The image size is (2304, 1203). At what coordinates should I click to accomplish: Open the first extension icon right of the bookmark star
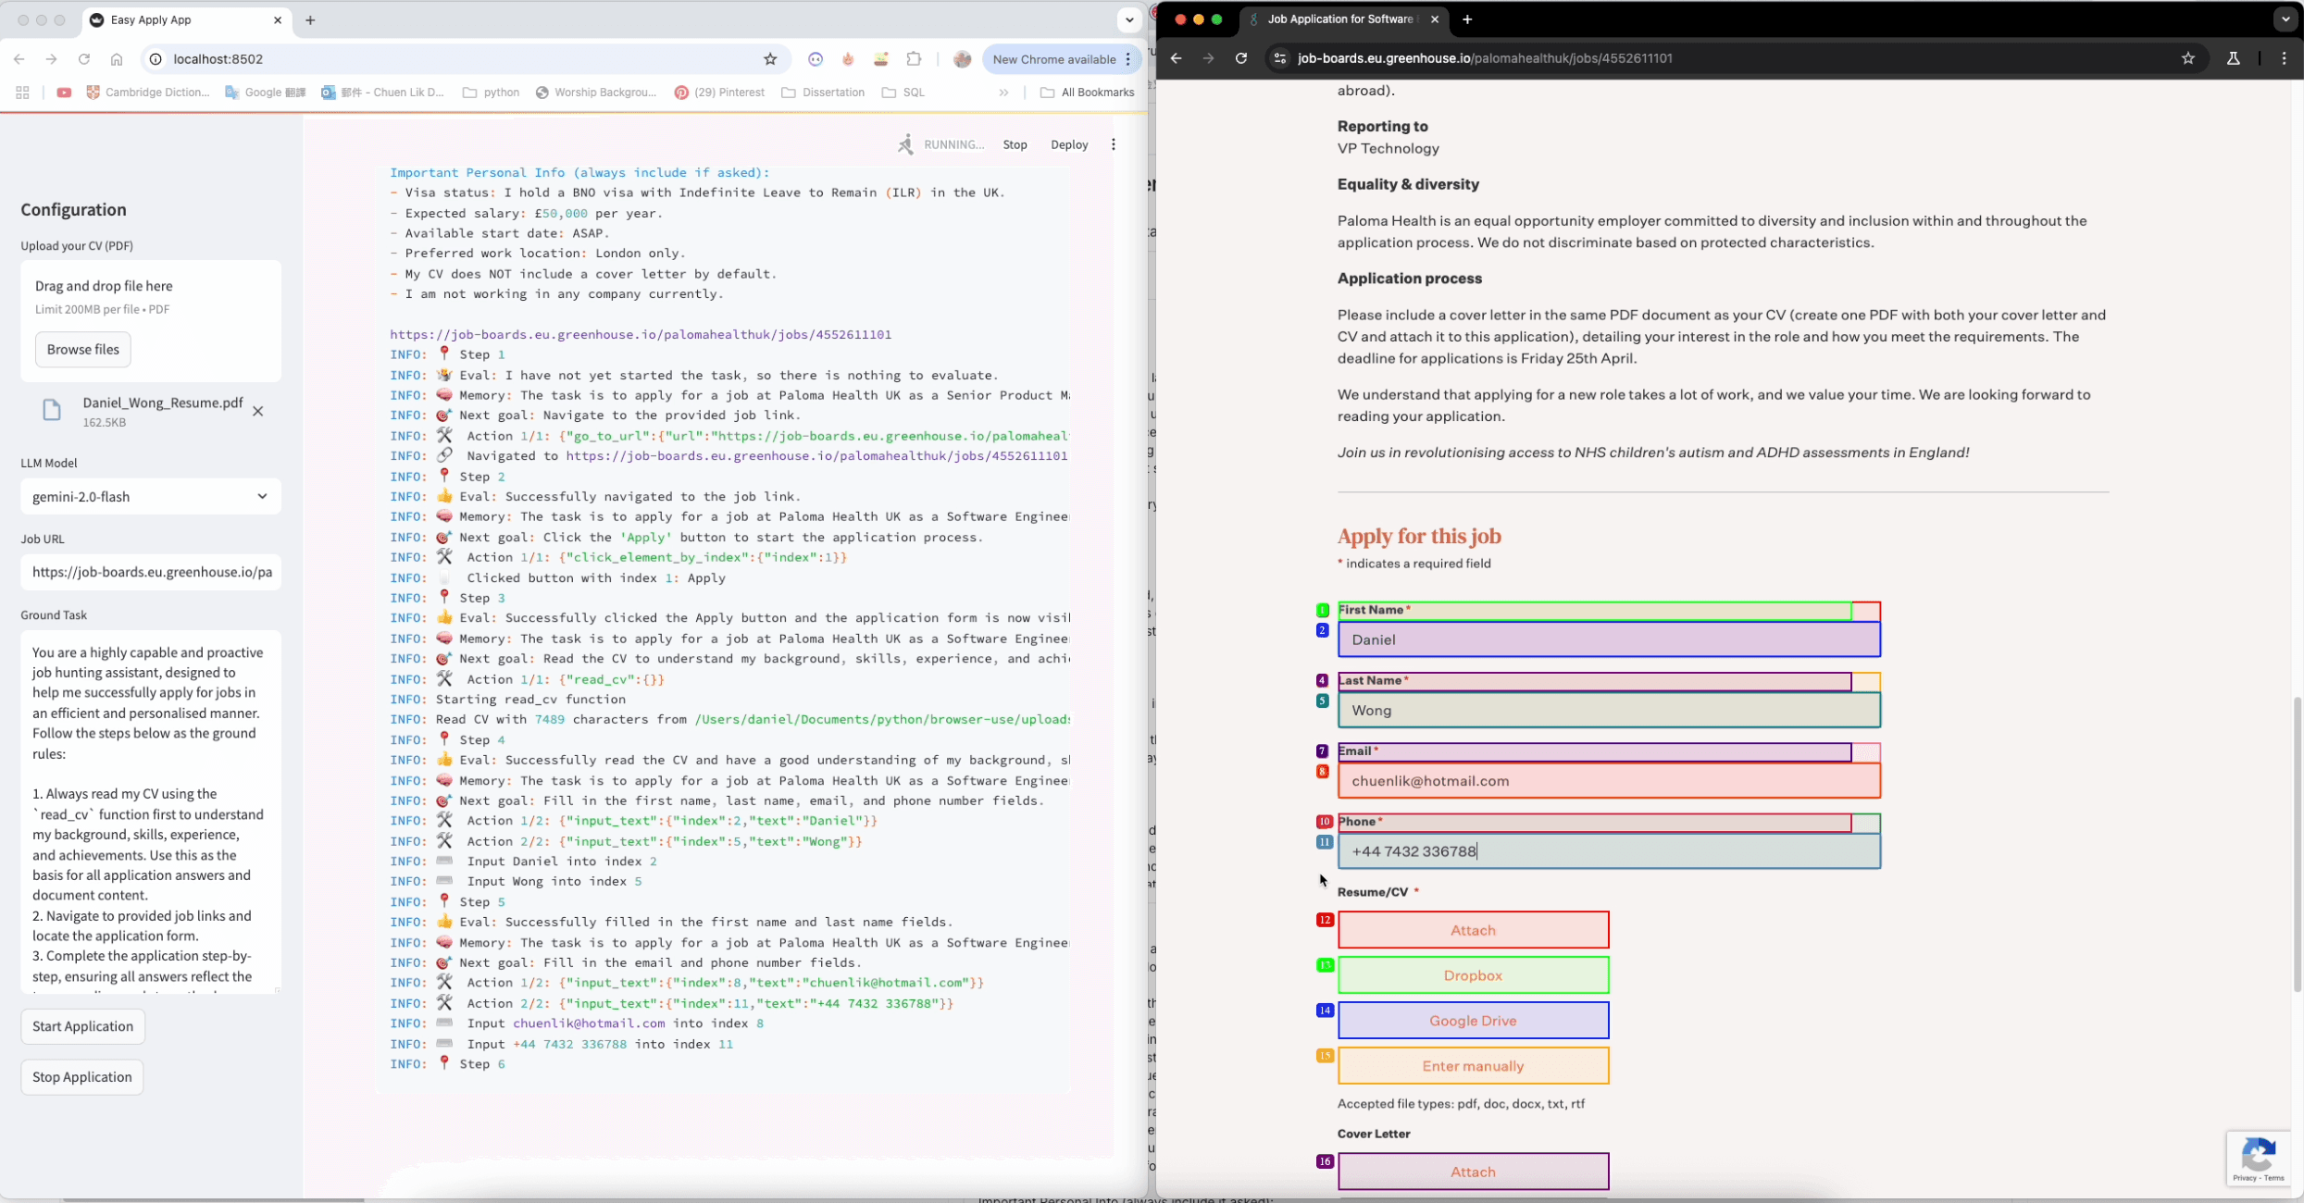coord(816,59)
